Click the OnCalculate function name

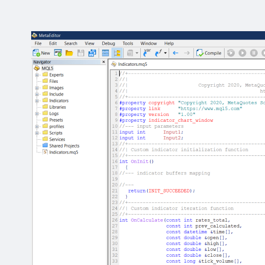(147, 220)
